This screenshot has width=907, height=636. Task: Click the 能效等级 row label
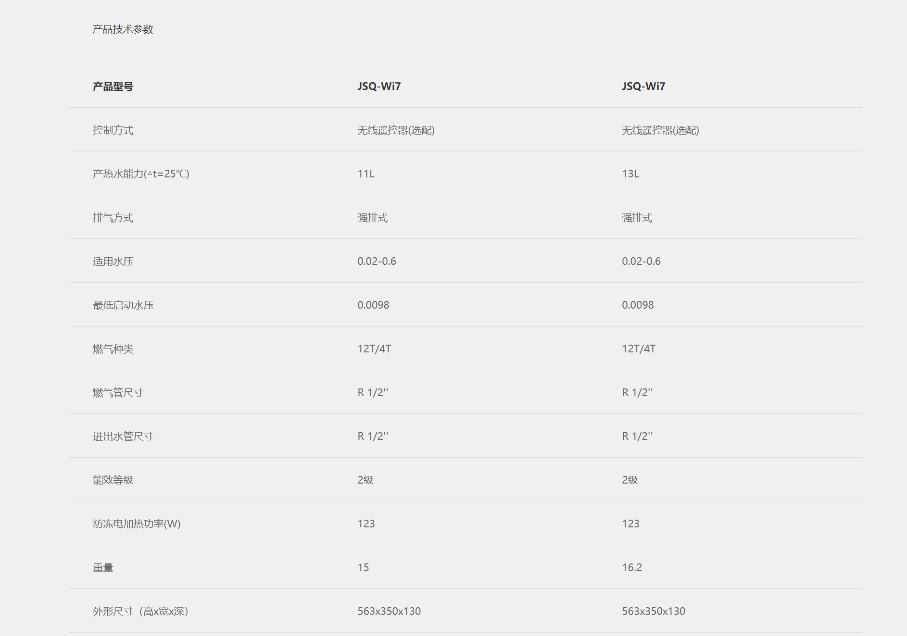pyautogui.click(x=113, y=480)
